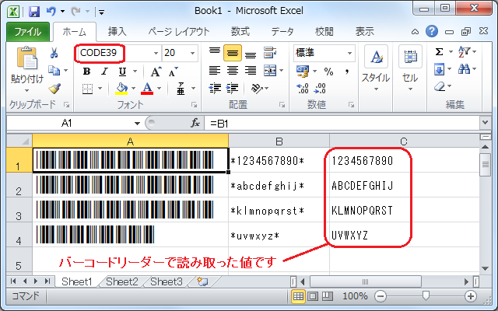Click the Fill Color paint bucket icon
The width and height of the screenshot is (498, 311).
pos(121,89)
